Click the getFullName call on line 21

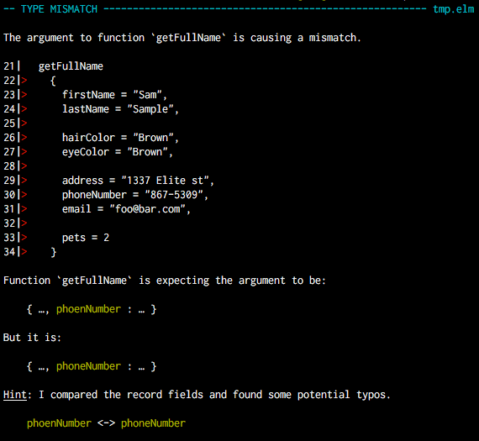click(x=71, y=66)
